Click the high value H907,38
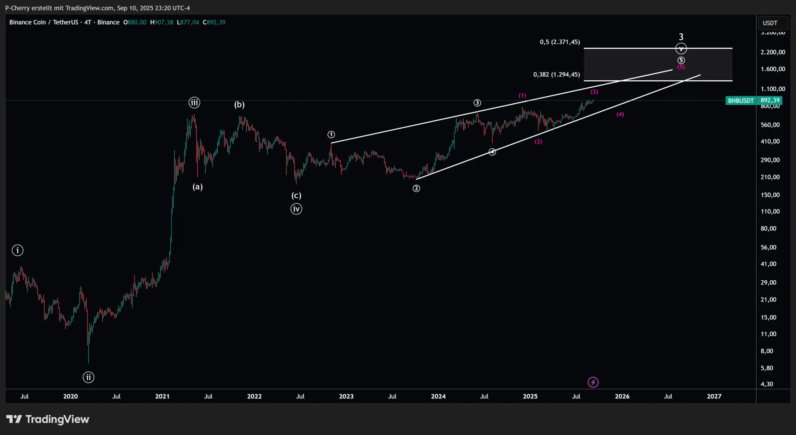The width and height of the screenshot is (796, 435). coord(162,22)
